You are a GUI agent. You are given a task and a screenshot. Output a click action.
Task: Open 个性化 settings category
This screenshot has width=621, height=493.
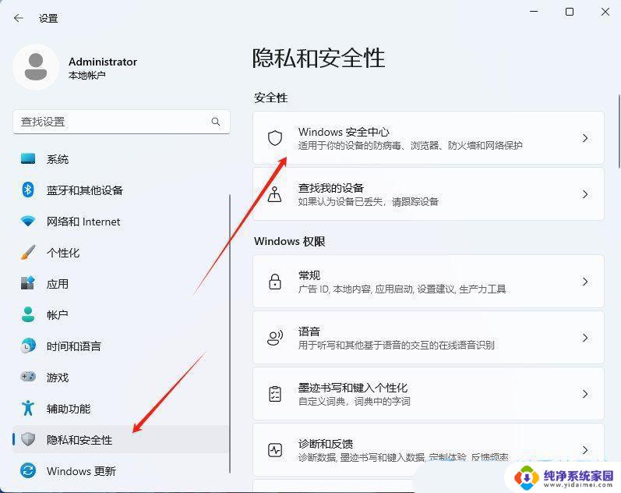pos(63,253)
